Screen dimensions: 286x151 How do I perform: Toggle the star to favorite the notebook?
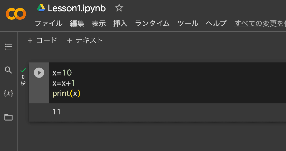pos(119,8)
